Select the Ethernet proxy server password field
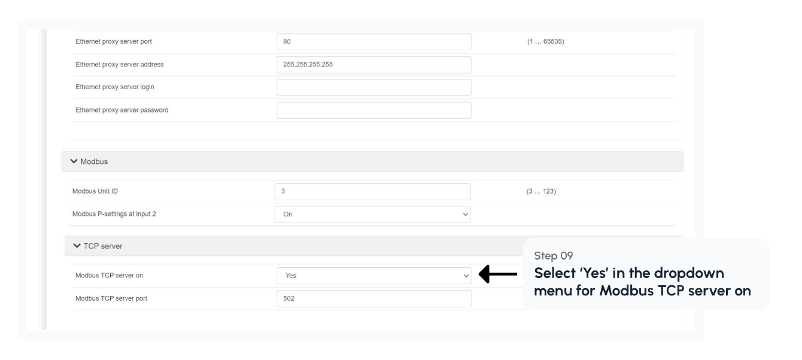This screenshot has width=802, height=360. coord(373,111)
